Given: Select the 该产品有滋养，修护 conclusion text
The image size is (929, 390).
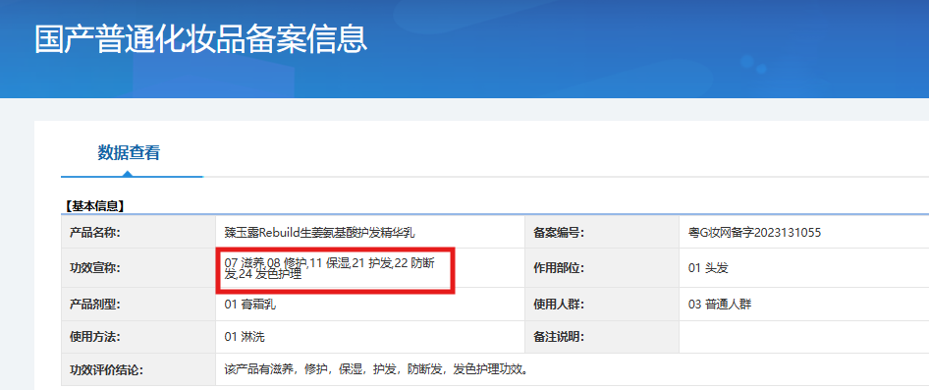Looking at the screenshot, I should pyautogui.click(x=376, y=370).
